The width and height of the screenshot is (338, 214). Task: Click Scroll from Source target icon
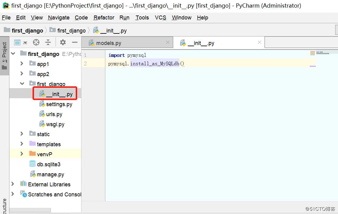click(x=36, y=42)
